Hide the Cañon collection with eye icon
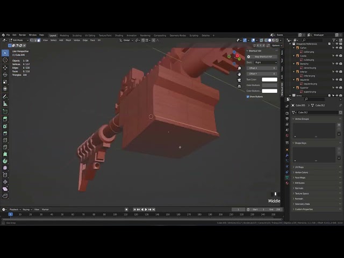This screenshot has height=258, width=344. pyautogui.click(x=337, y=48)
